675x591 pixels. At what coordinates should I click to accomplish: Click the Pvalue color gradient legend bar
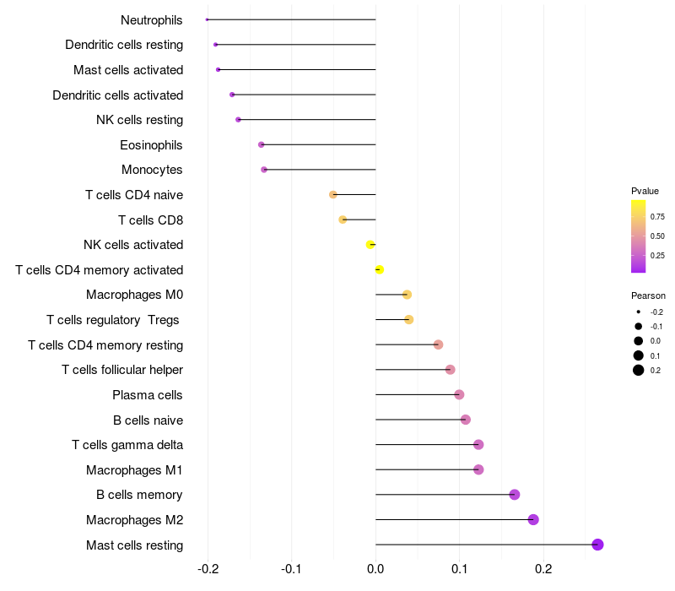[639, 236]
